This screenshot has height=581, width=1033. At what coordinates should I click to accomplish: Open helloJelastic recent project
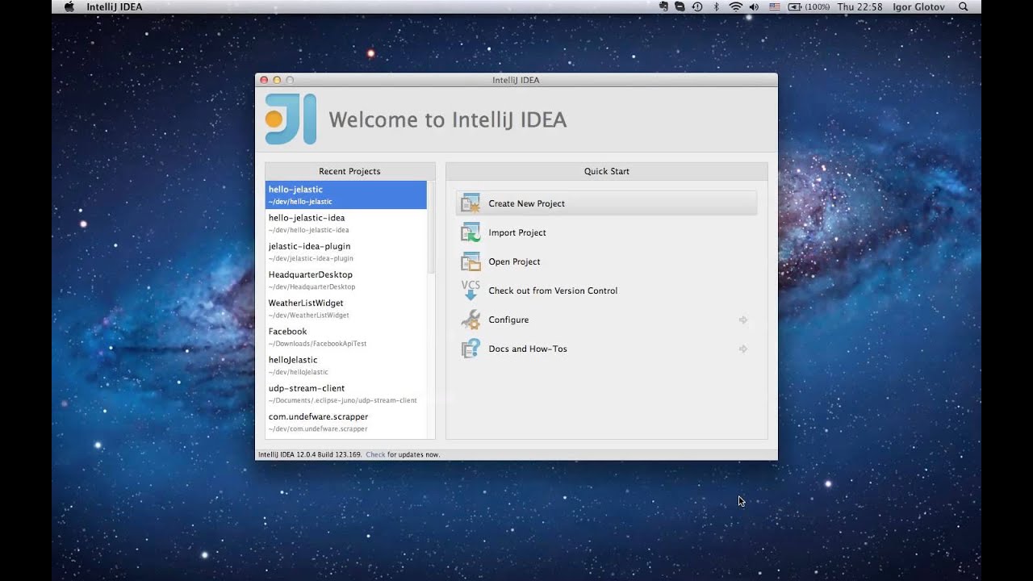click(x=345, y=365)
